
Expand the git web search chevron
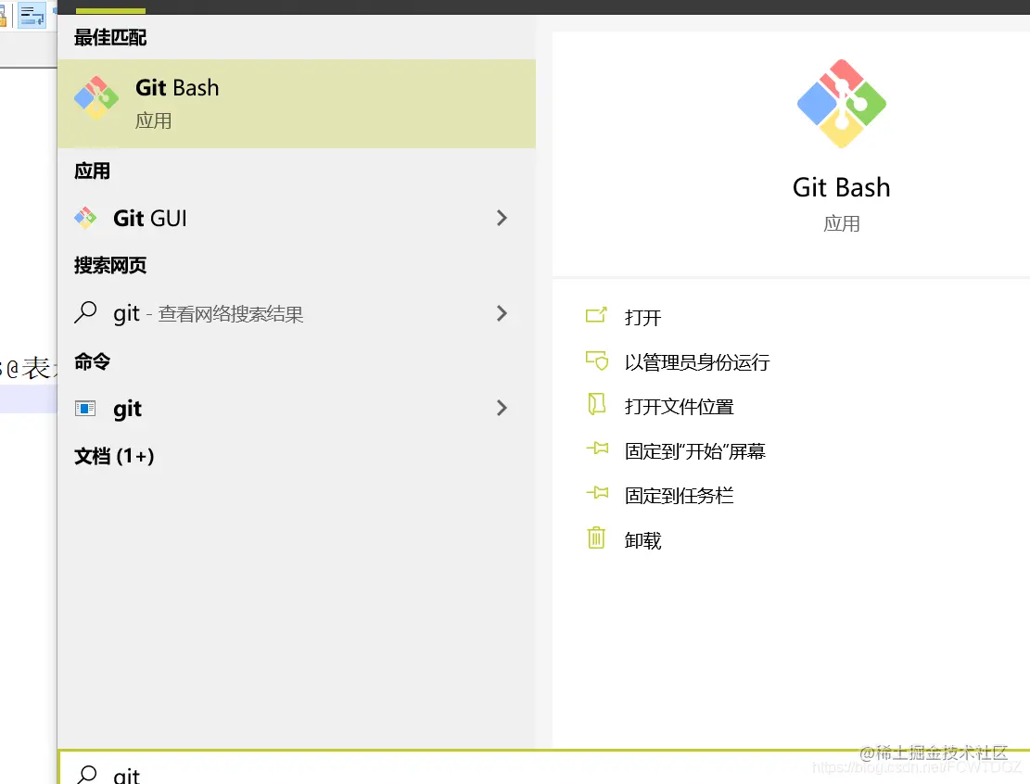click(x=502, y=313)
